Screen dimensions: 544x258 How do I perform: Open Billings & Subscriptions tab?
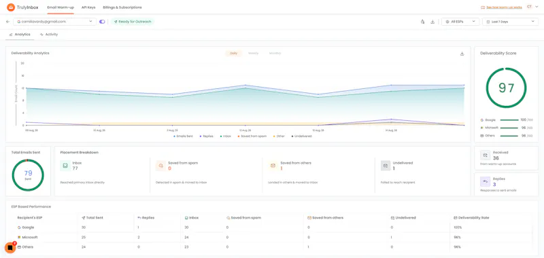tap(122, 7)
